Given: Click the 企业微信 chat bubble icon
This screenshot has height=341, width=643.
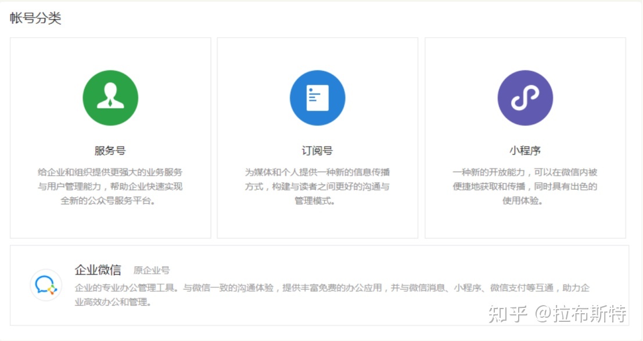Looking at the screenshot, I should (x=45, y=285).
